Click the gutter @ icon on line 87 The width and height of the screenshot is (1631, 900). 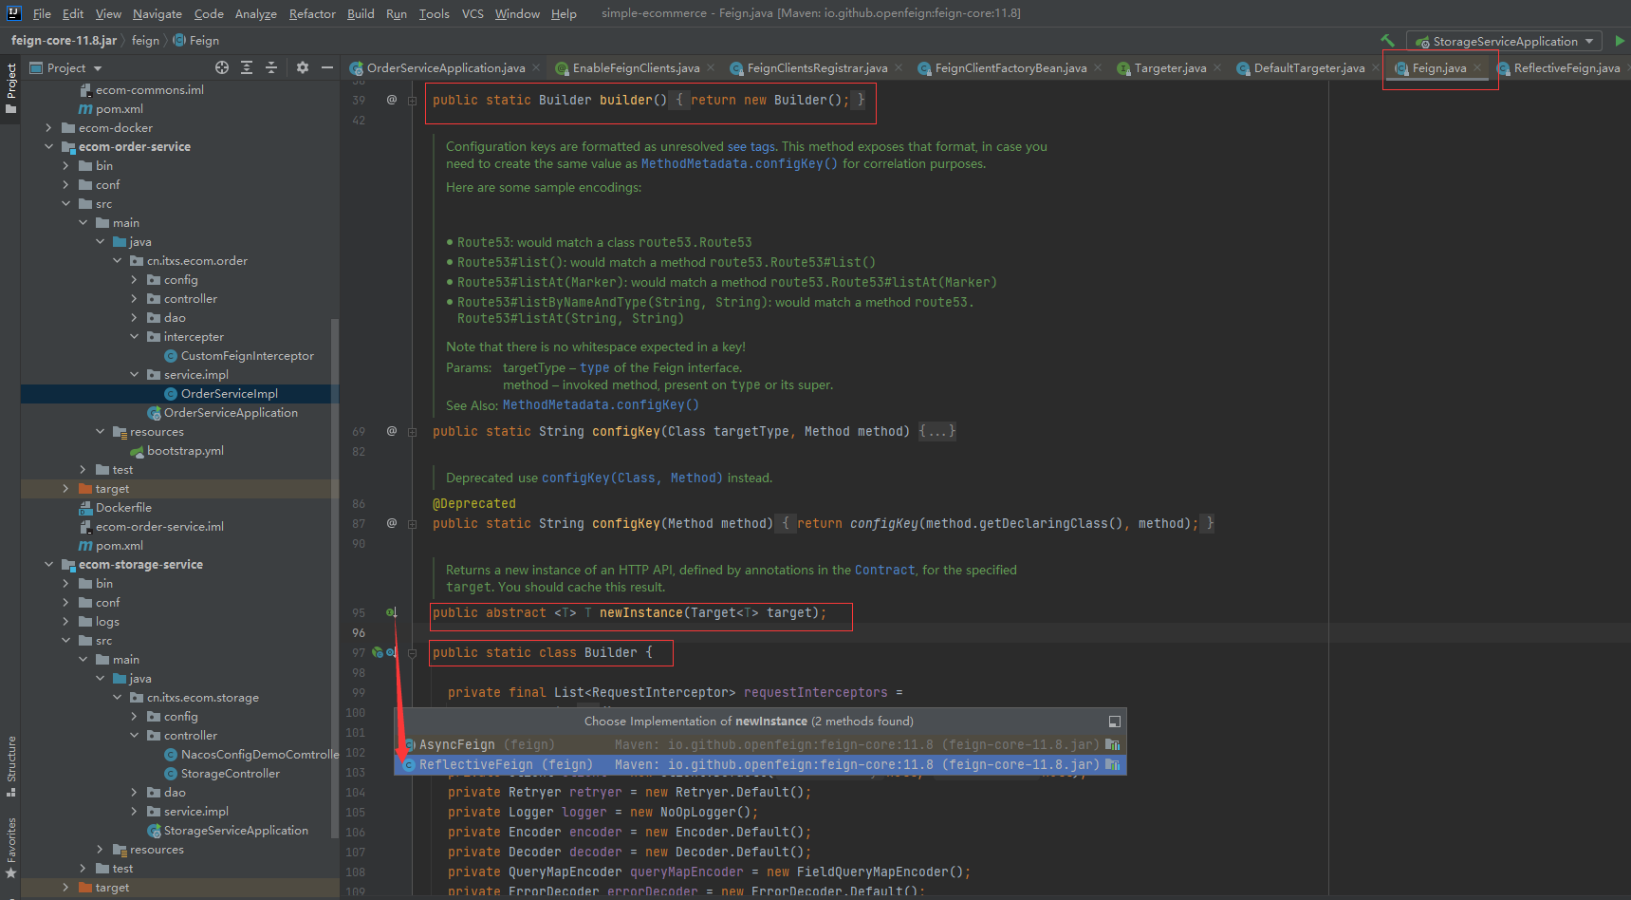[392, 523]
